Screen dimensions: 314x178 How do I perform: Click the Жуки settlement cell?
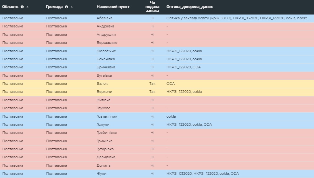point(101,173)
